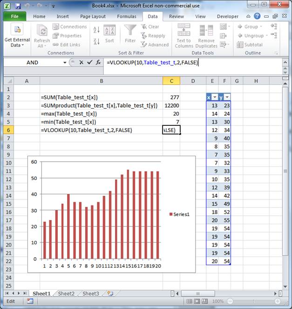
Task: Click the Get External Data icon
Action: tap(17, 30)
